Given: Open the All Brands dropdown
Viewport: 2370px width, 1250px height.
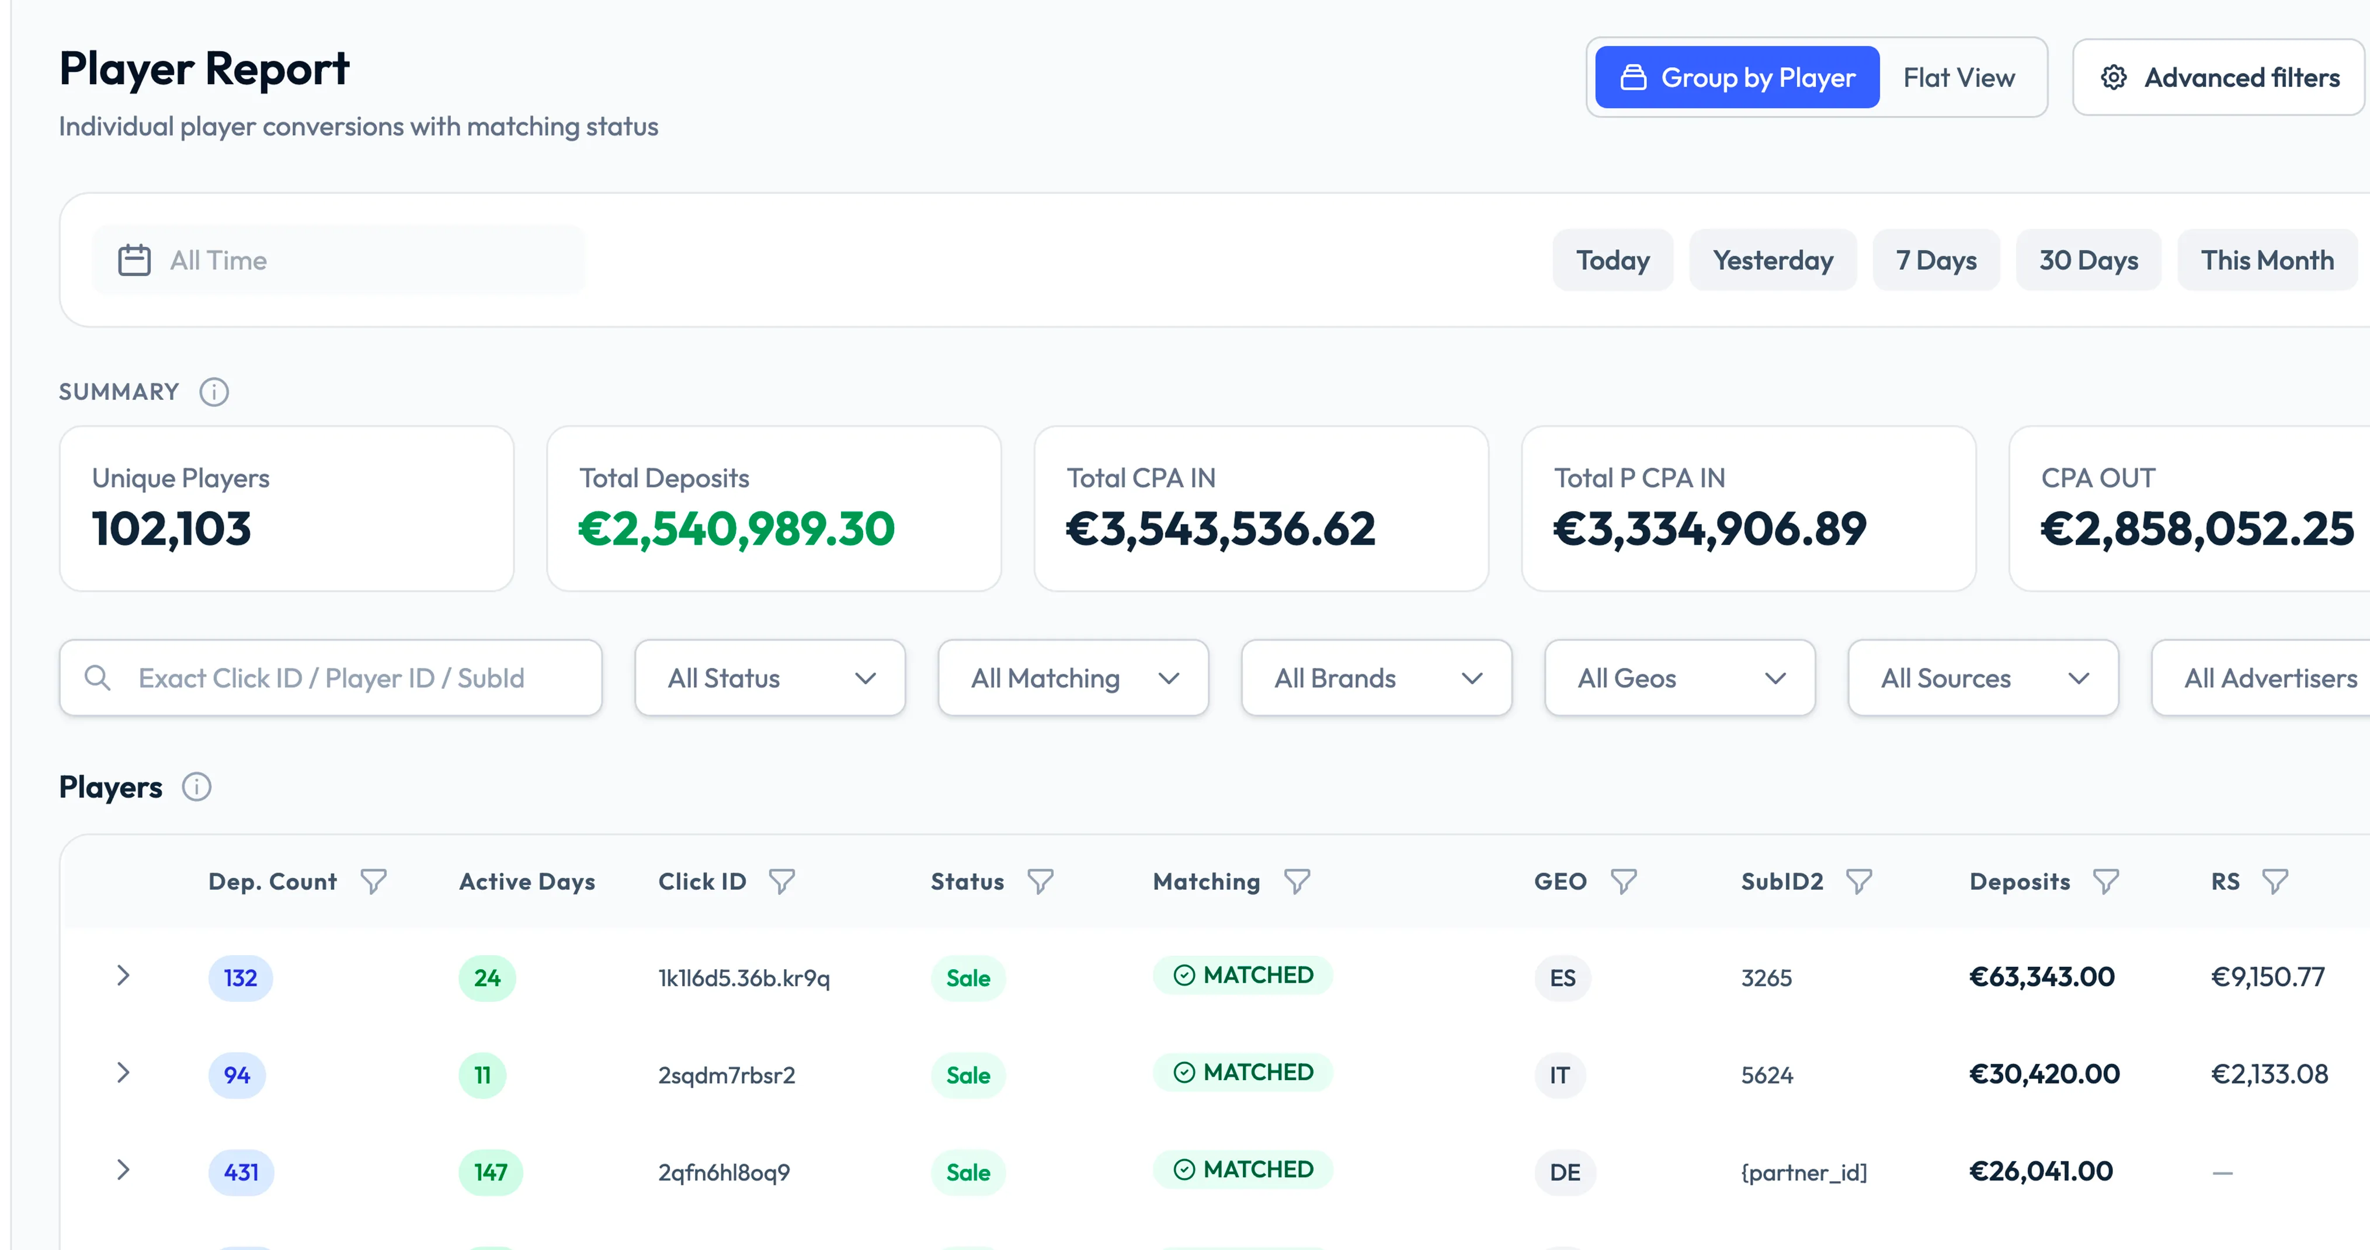Looking at the screenshot, I should tap(1377, 678).
